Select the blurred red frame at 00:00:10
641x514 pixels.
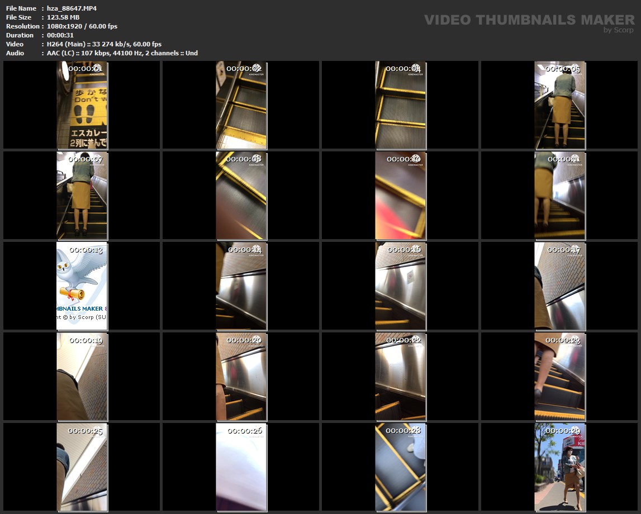[400, 195]
